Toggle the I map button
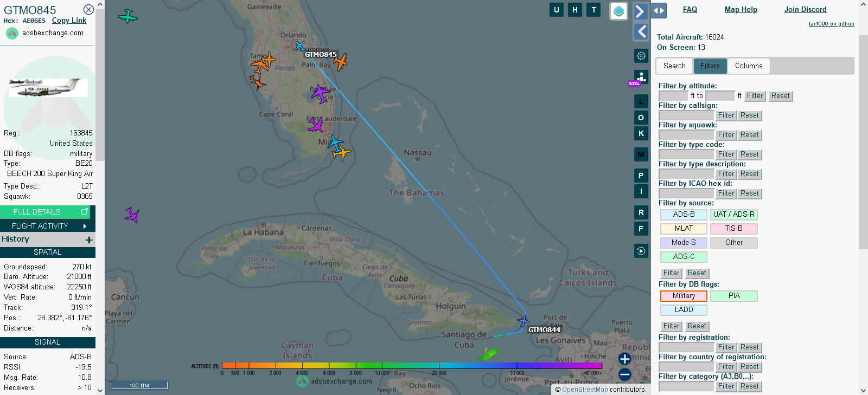Viewport: 868px width, 395px height. 641,191
